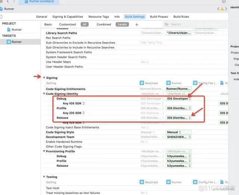Show Customized build settings filter
This screenshot has width=239, height=195.
pos(67,24)
